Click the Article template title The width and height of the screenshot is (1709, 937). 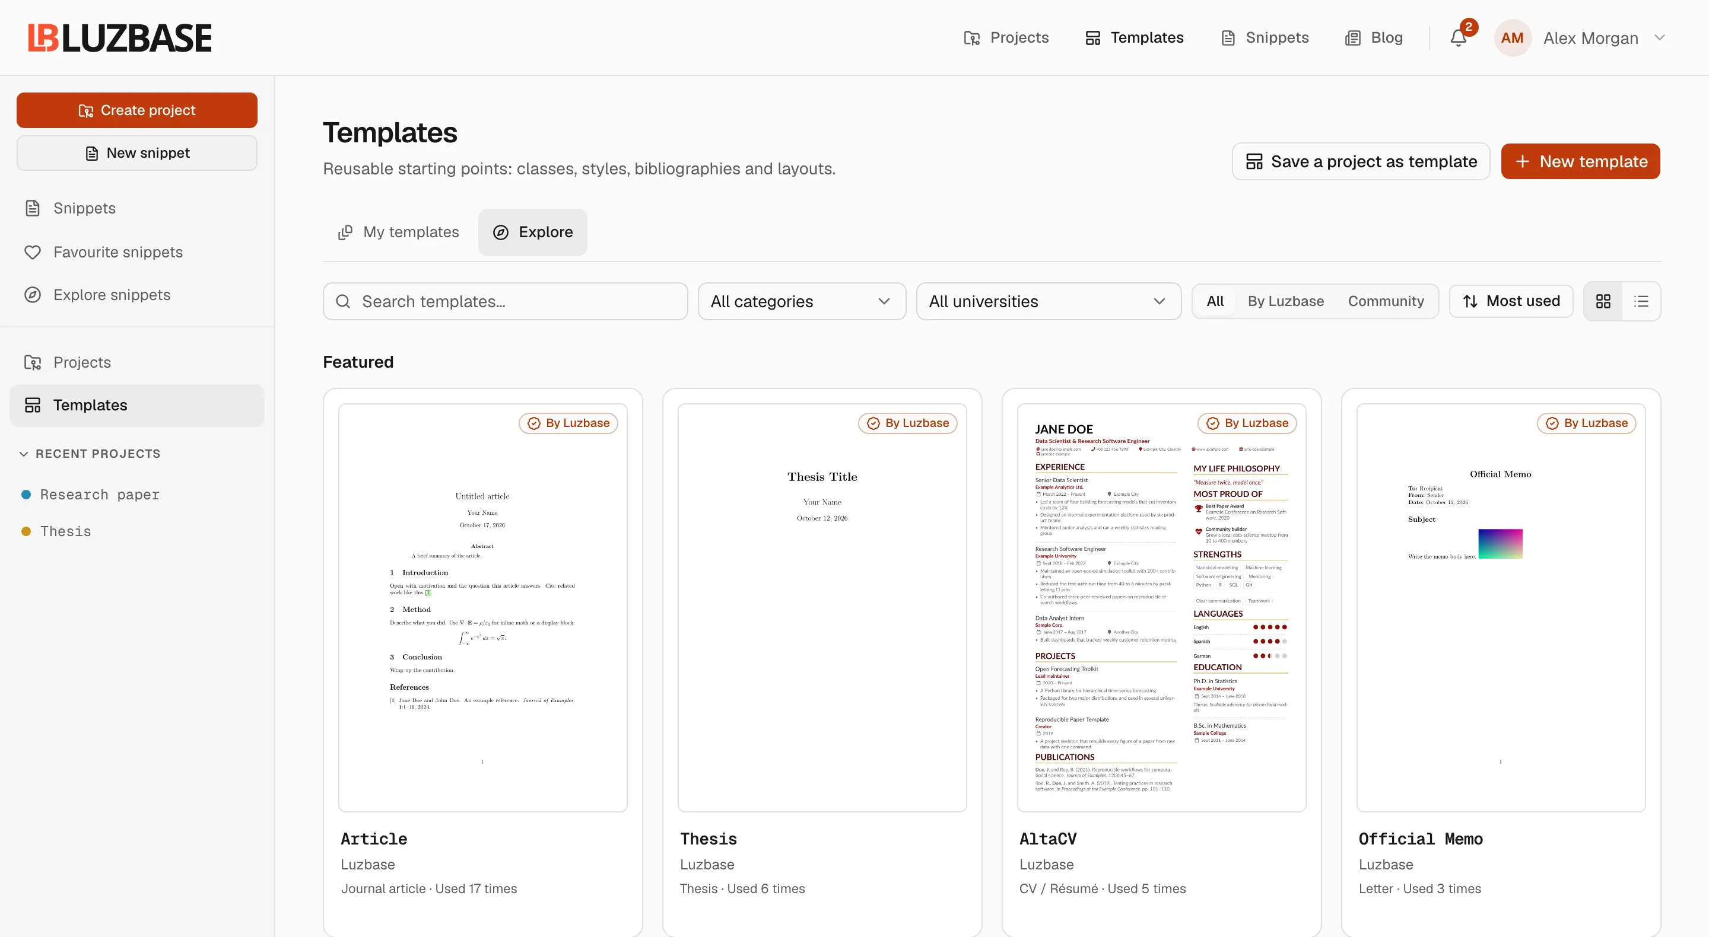[x=373, y=839]
